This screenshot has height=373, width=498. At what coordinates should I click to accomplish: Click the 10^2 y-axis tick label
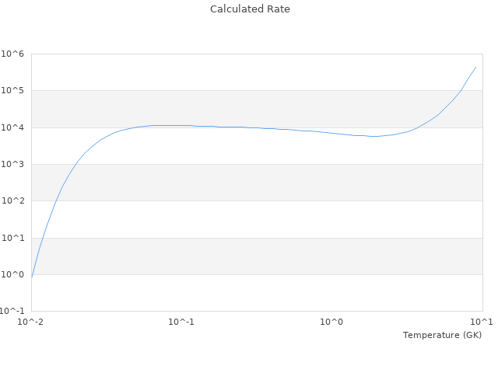click(13, 201)
